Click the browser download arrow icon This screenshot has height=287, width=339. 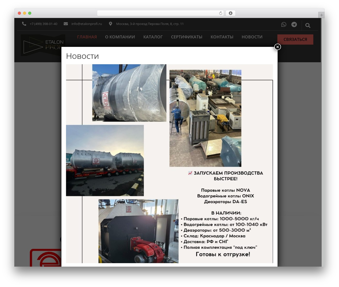[x=230, y=13]
